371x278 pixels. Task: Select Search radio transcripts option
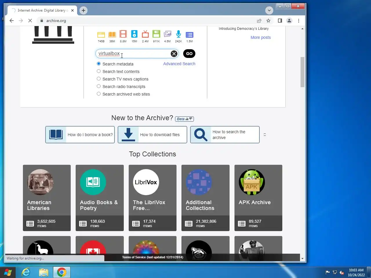point(99,86)
